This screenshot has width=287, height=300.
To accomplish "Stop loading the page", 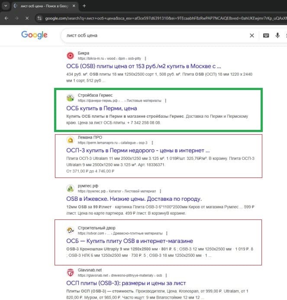I will click(27, 18).
